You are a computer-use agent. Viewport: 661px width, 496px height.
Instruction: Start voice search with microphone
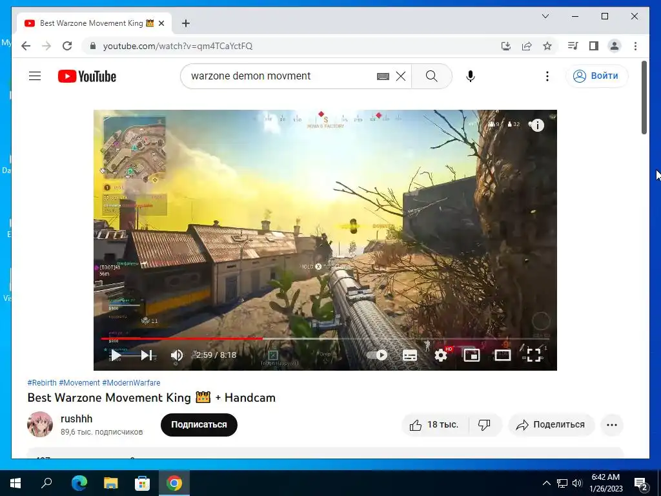point(471,76)
